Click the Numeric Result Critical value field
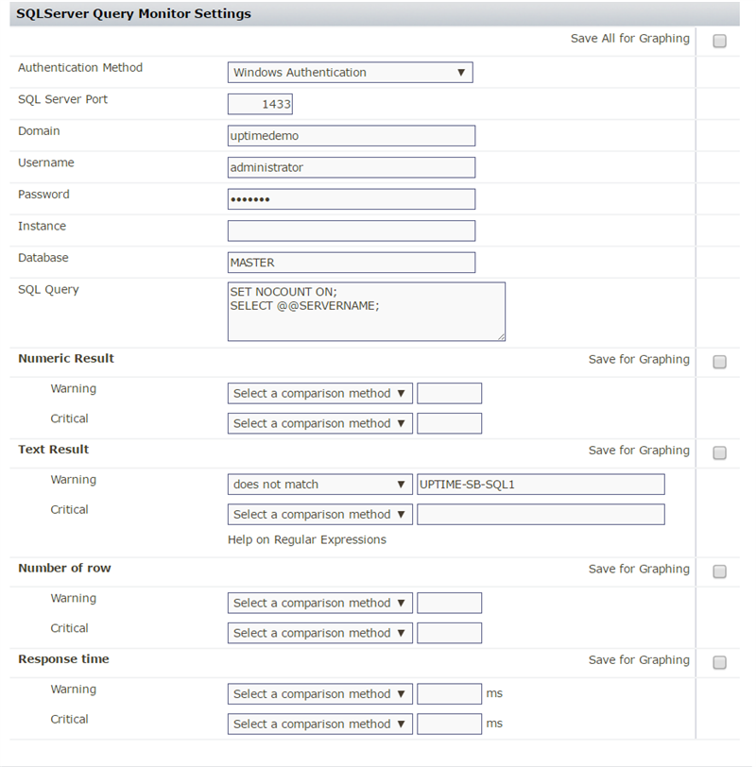The width and height of the screenshot is (756, 767). pyautogui.click(x=449, y=423)
